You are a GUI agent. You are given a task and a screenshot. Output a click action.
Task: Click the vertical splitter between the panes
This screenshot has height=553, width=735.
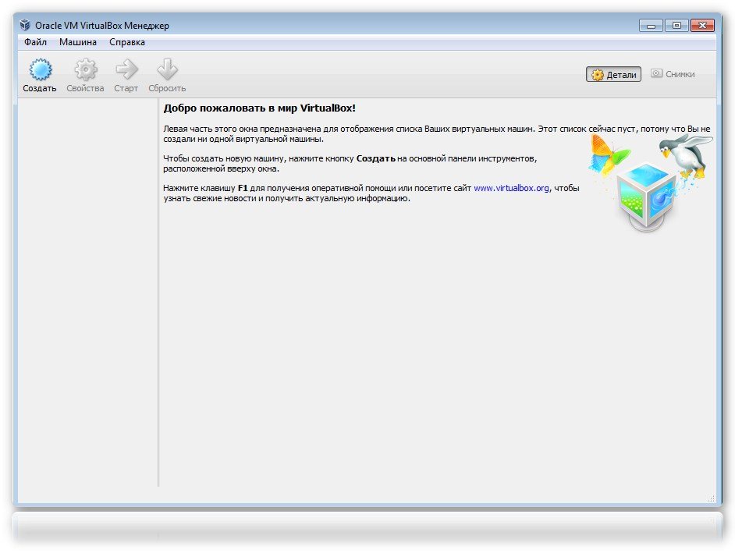click(158, 296)
